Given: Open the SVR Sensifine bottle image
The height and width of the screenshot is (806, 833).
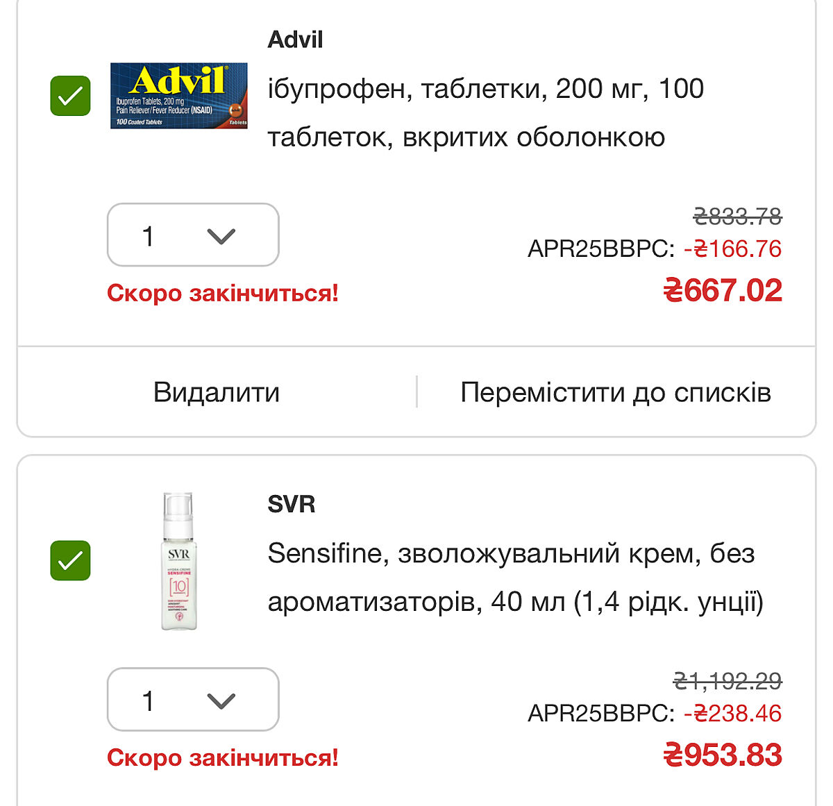Looking at the screenshot, I should 179,561.
